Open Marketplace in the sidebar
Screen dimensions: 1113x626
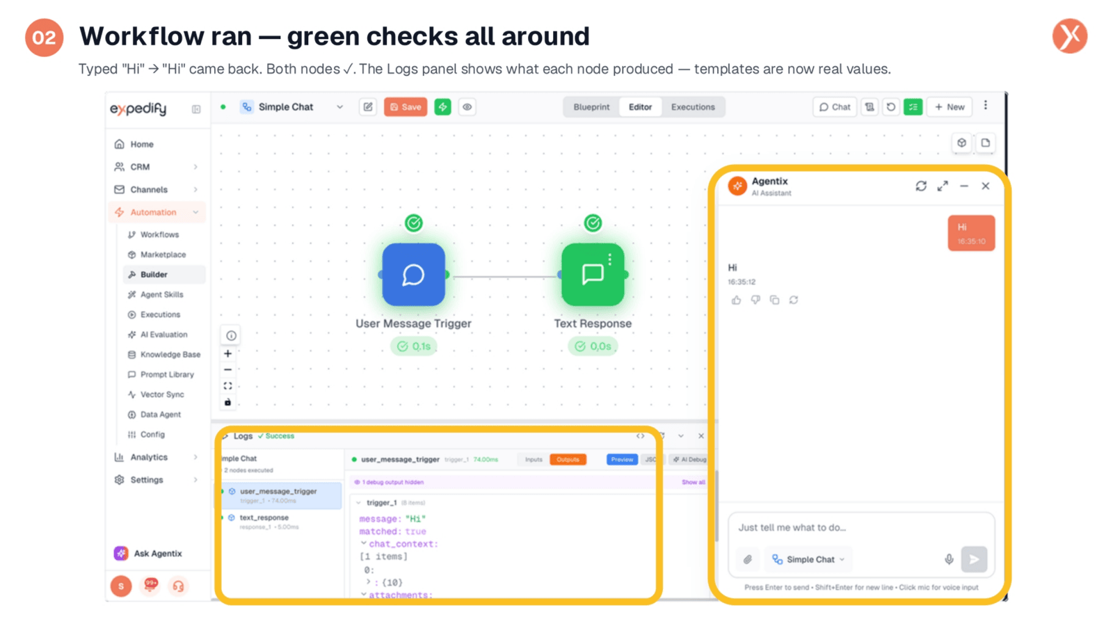pos(163,255)
